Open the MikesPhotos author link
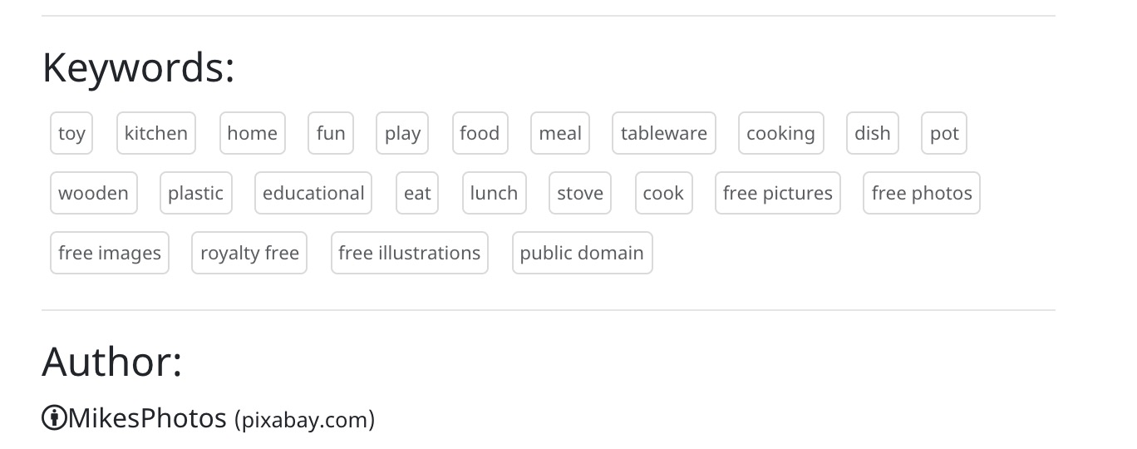 (x=146, y=418)
